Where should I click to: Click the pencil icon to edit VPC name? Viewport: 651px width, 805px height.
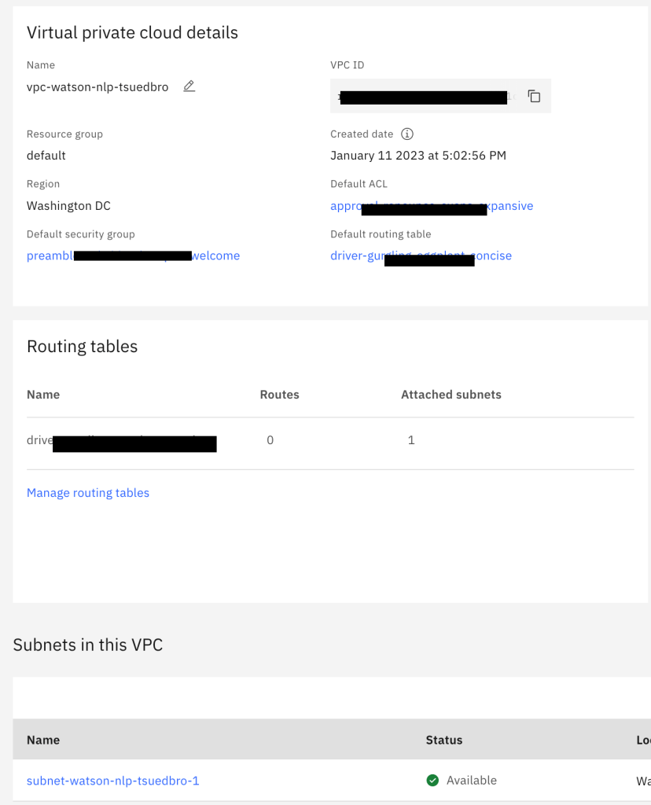point(189,86)
